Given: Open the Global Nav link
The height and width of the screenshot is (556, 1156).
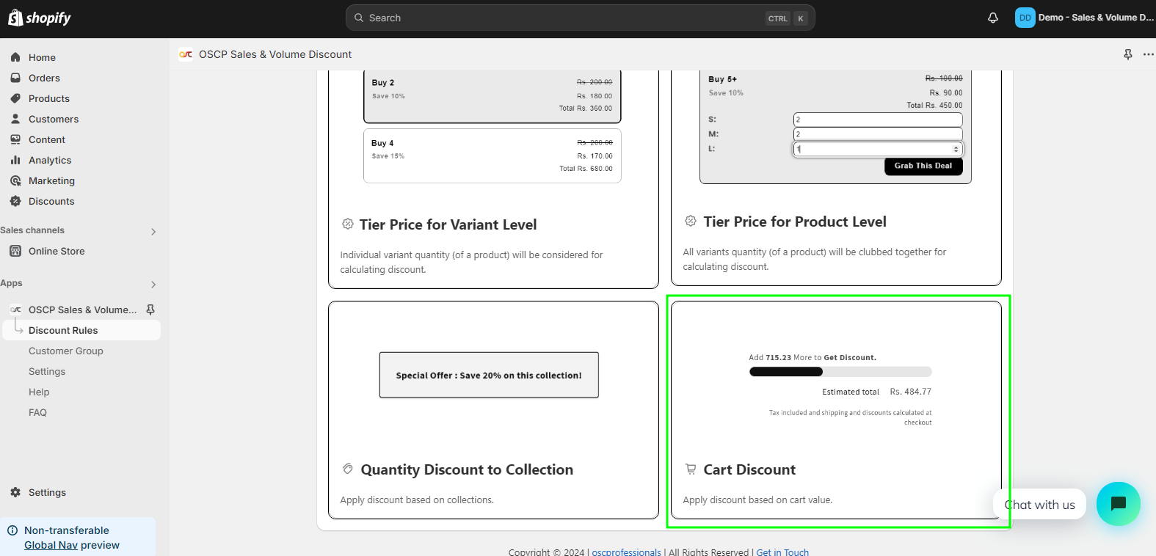Looking at the screenshot, I should coord(51,545).
